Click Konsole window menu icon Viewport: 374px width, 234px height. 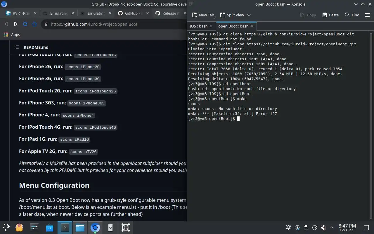coord(191,4)
